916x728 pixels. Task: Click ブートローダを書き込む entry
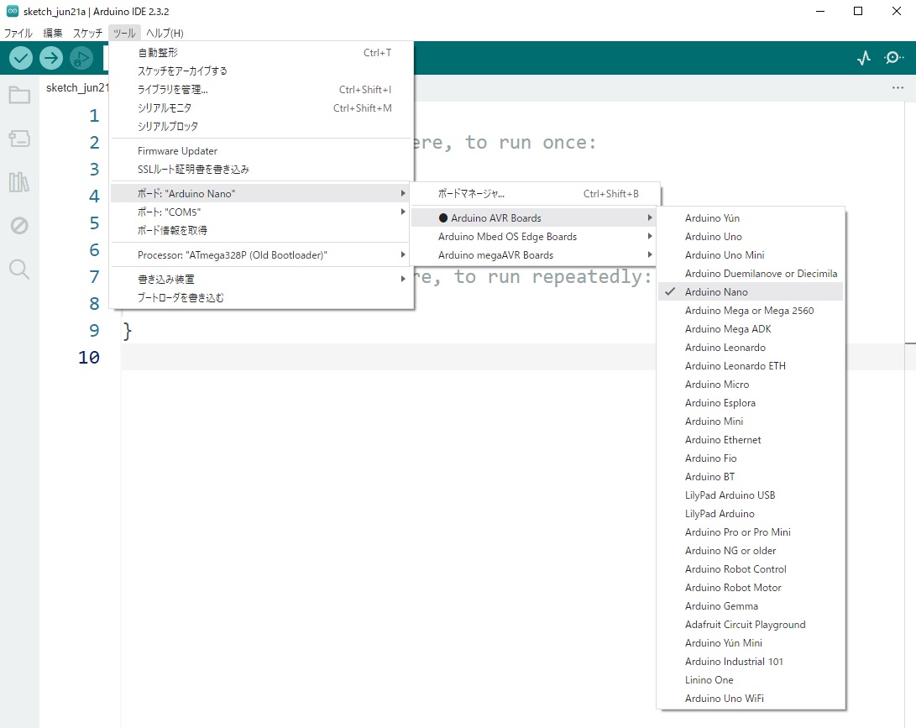click(260, 298)
